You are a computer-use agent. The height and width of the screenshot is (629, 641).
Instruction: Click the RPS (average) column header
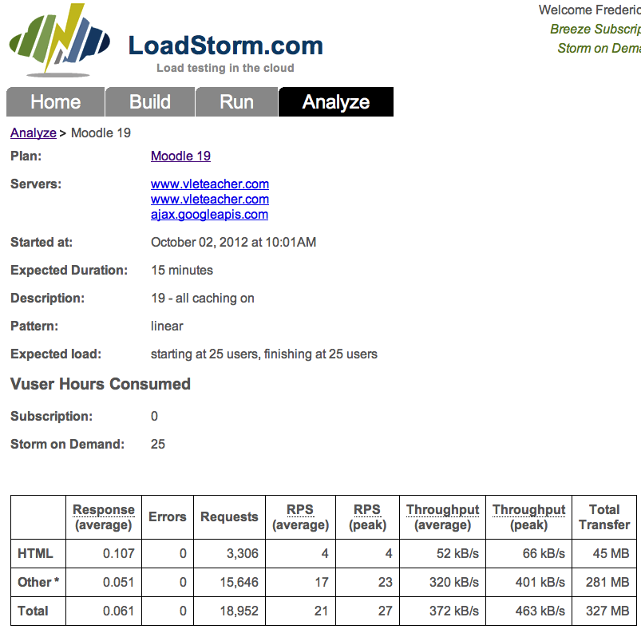pyautogui.click(x=300, y=517)
